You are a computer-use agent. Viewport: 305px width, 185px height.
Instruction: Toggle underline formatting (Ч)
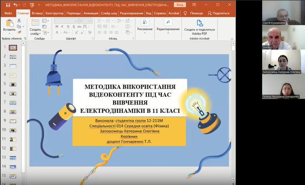68,27
